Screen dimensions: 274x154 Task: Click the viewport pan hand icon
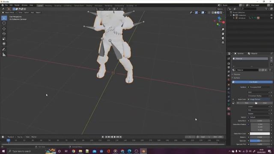tap(223, 34)
